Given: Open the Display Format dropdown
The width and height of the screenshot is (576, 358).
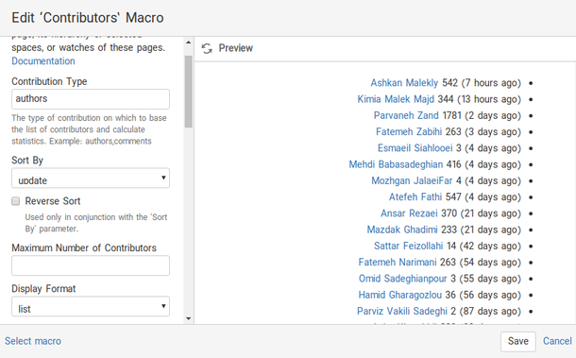Looking at the screenshot, I should [x=91, y=307].
